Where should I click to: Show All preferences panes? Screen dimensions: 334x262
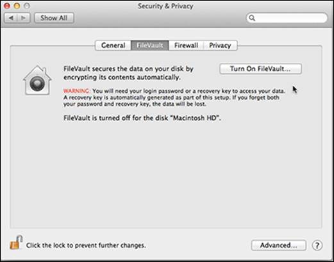pos(54,18)
